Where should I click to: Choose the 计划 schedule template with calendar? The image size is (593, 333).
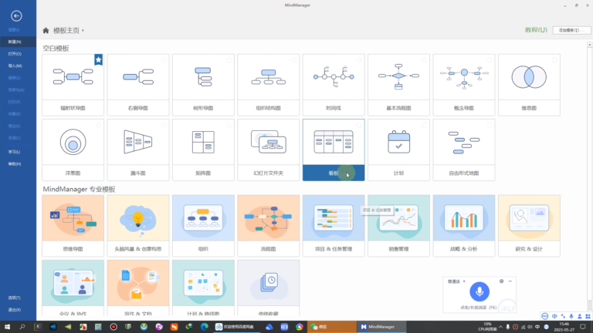coord(398,150)
